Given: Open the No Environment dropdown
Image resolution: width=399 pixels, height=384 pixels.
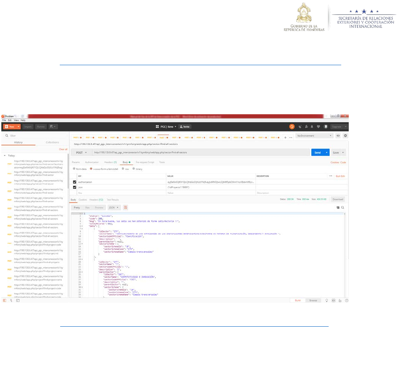Looking at the screenshot, I should coord(314,136).
